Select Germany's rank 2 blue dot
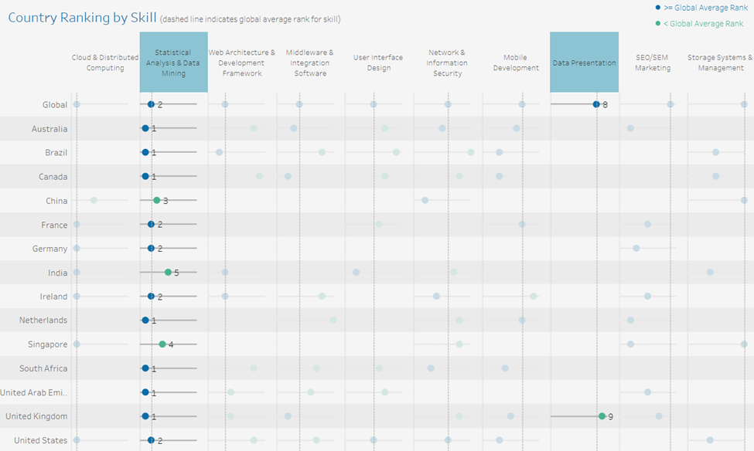754x451 pixels. (150, 248)
